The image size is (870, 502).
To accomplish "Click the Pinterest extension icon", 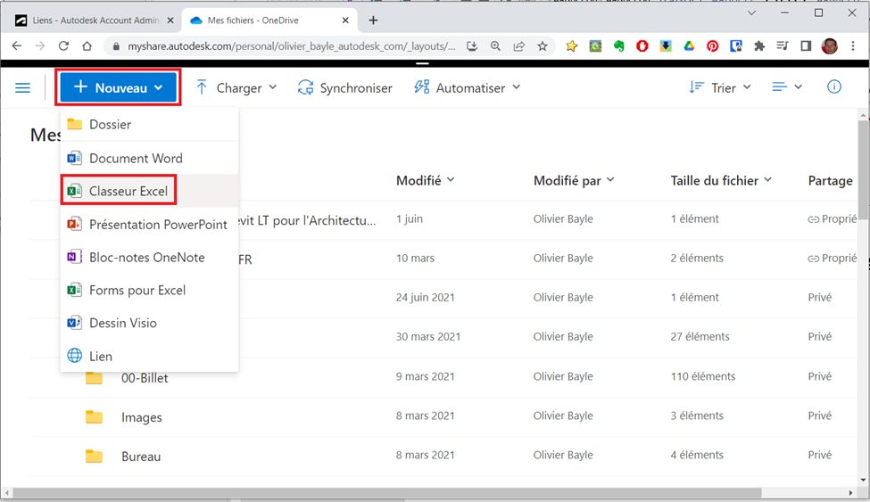I will pyautogui.click(x=712, y=46).
